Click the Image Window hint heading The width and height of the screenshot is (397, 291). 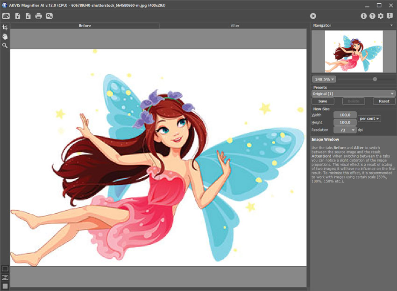click(x=325, y=139)
